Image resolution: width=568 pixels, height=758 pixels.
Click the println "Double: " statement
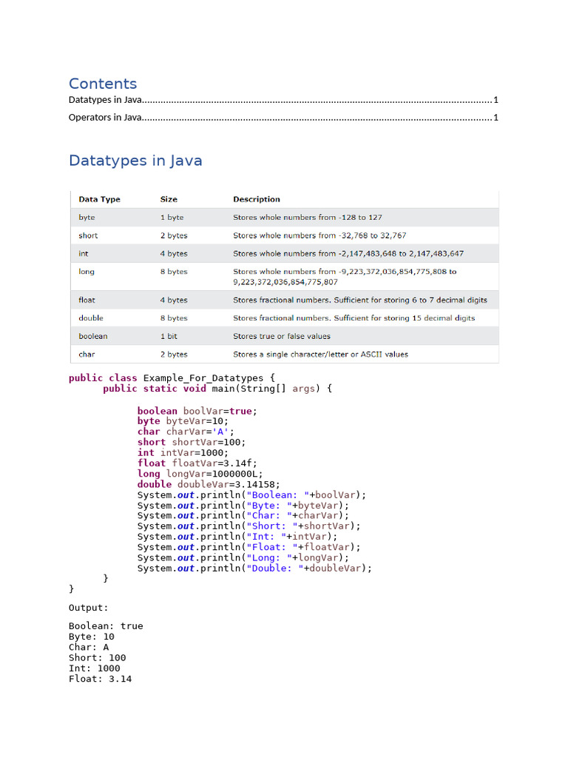tap(254, 568)
